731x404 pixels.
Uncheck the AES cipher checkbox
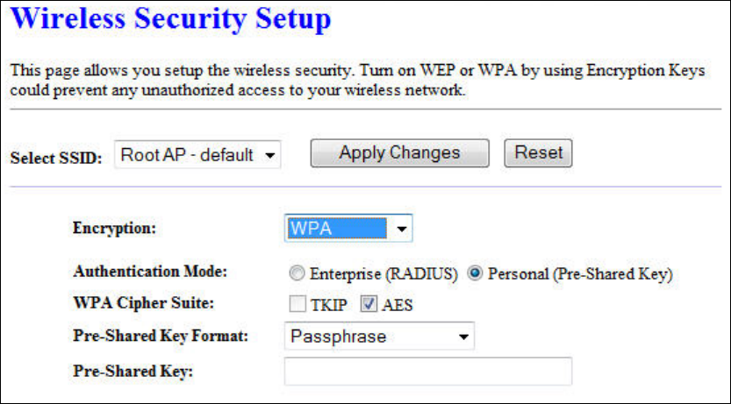pos(369,305)
